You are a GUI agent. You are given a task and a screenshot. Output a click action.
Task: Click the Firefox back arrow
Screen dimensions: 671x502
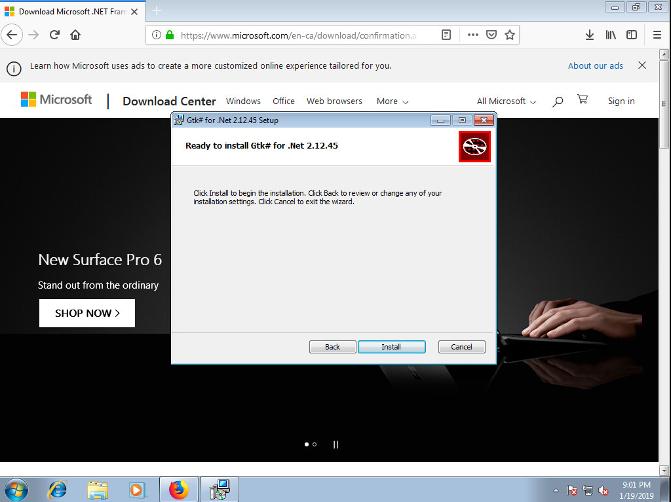[12, 35]
